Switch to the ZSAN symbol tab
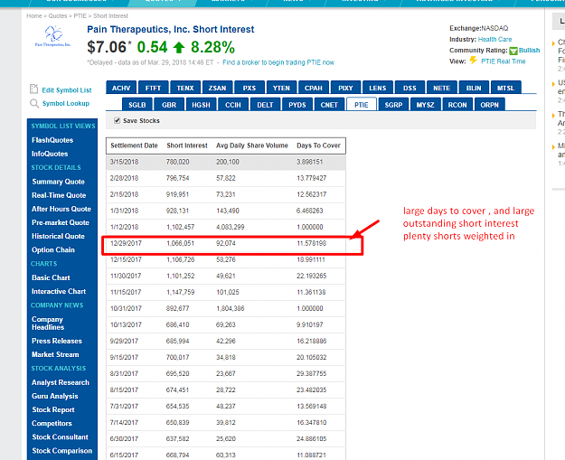The width and height of the screenshot is (565, 460). point(217,88)
